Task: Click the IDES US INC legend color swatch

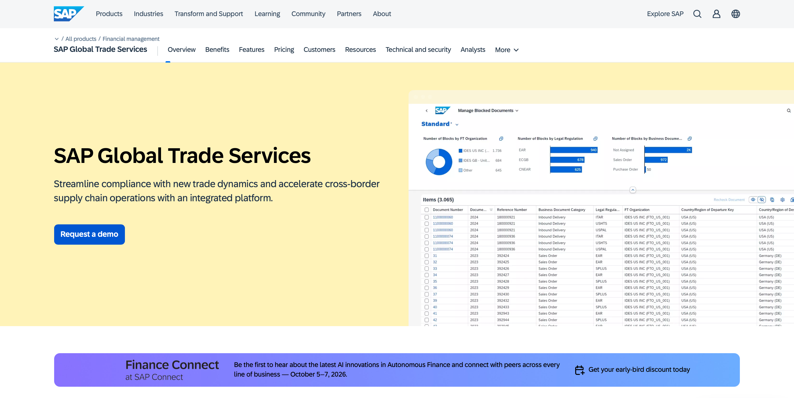Action: 460,151
